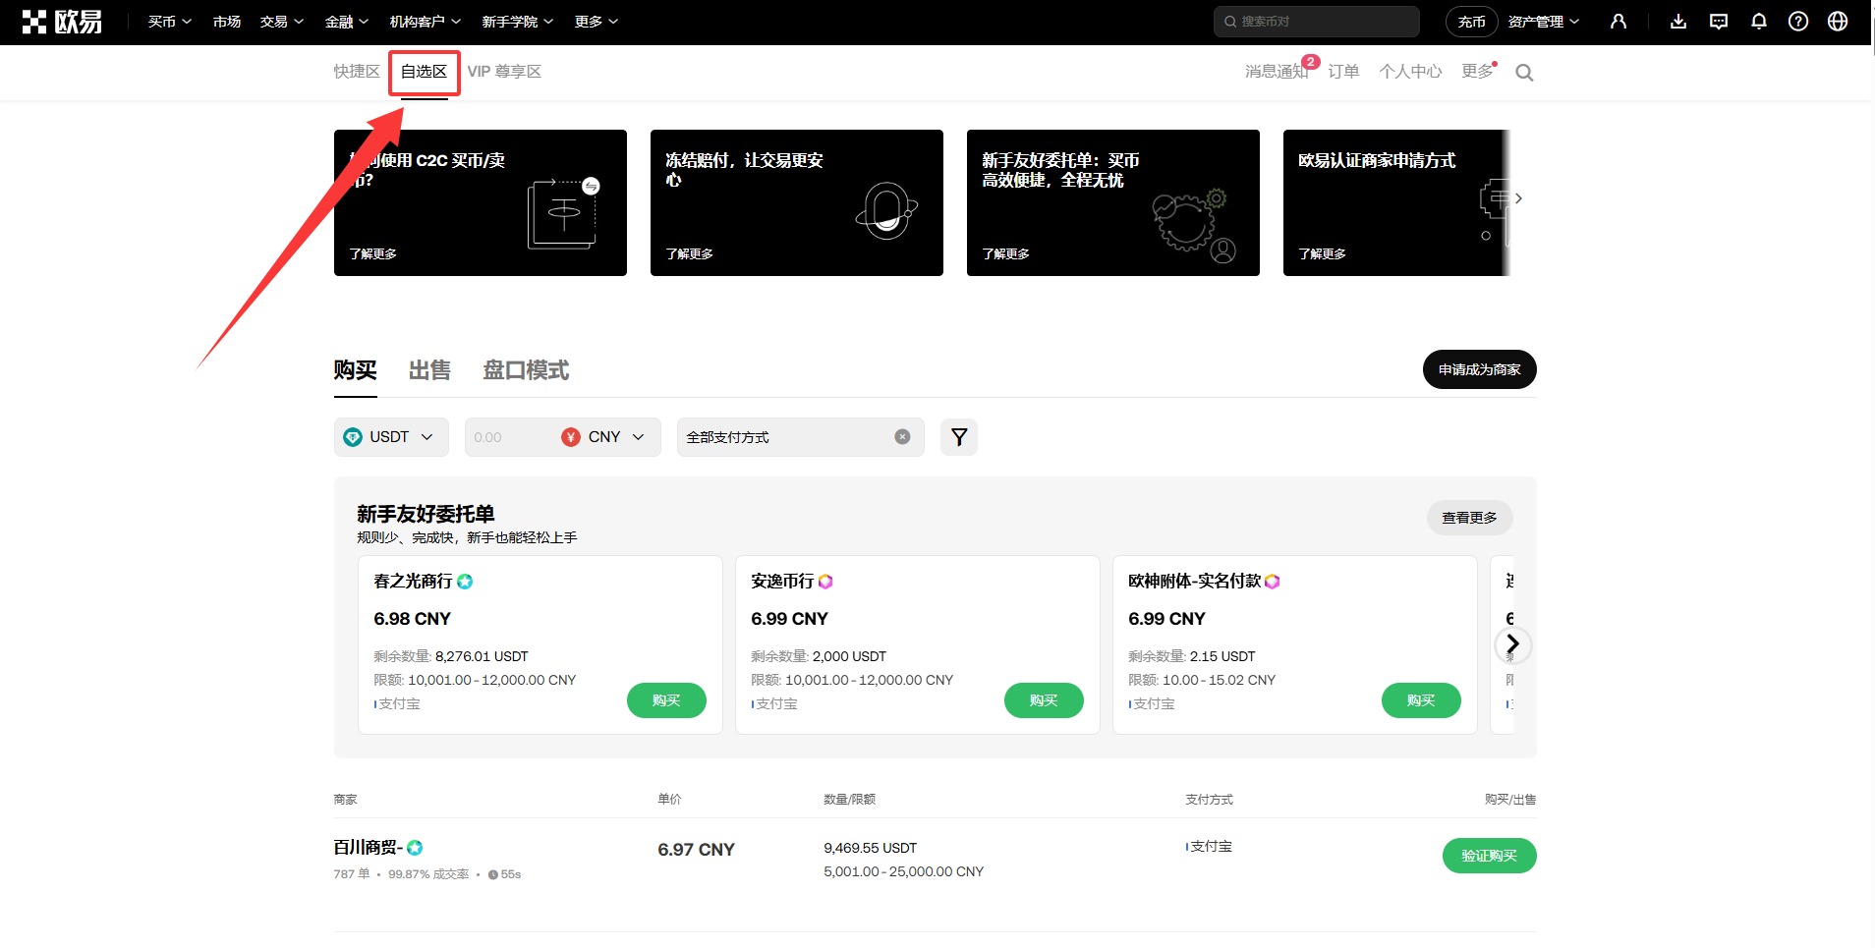Viewport: 1875px width, 948px height.
Task: Click the 充币 deposit button
Action: [x=1471, y=22]
